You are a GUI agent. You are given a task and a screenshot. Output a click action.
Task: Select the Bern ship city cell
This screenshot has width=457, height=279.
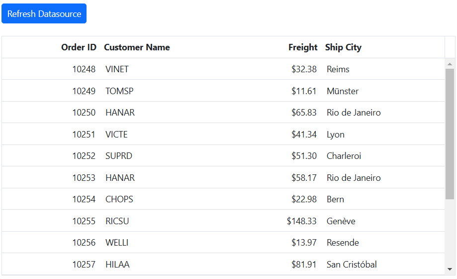(335, 199)
